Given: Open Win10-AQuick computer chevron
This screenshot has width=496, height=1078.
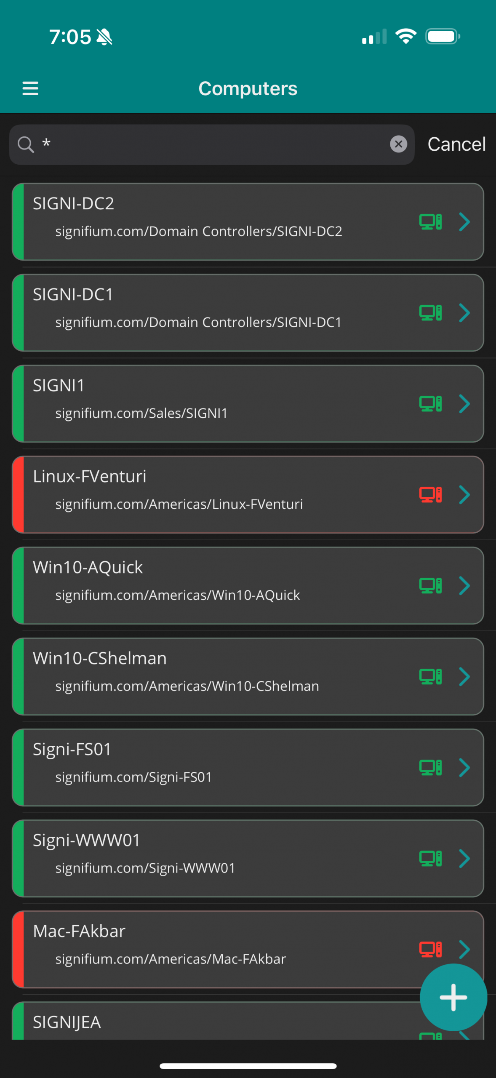Looking at the screenshot, I should coord(464,586).
